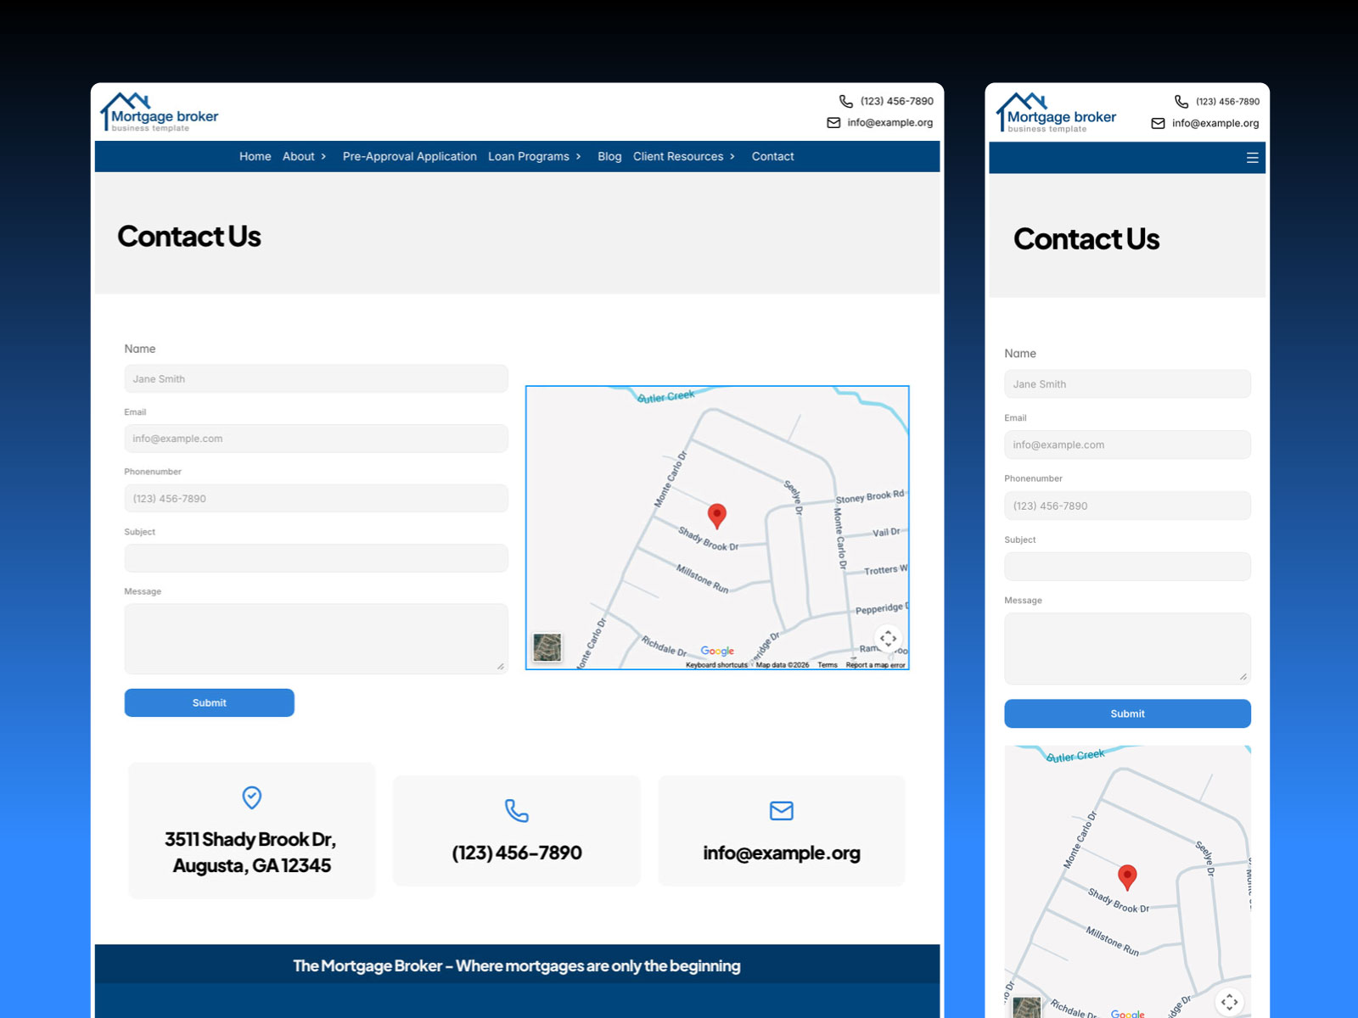Focus the Phonenumber field in desktop form
The image size is (1358, 1018).
317,499
